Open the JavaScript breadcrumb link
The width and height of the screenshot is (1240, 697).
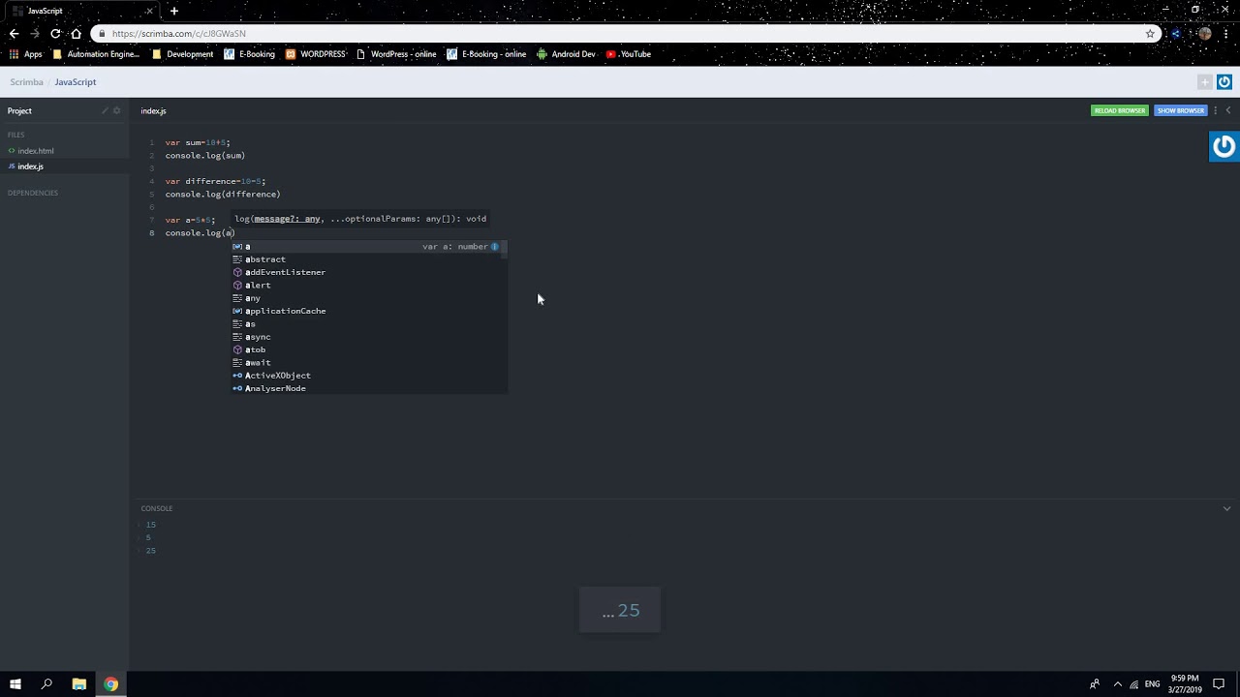(76, 82)
